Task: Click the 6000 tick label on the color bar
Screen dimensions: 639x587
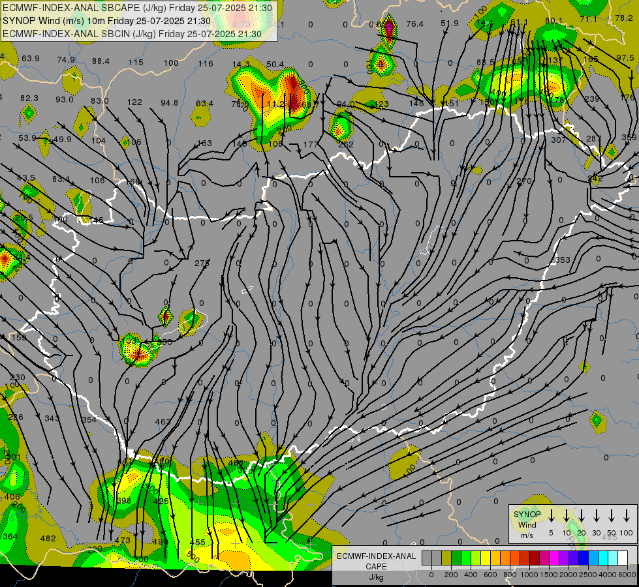Action: pyautogui.click(x=627, y=575)
